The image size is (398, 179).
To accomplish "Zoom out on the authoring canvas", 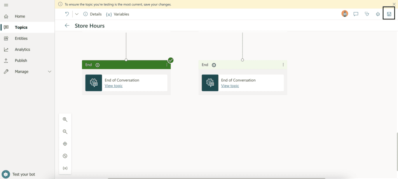I will pos(65,132).
